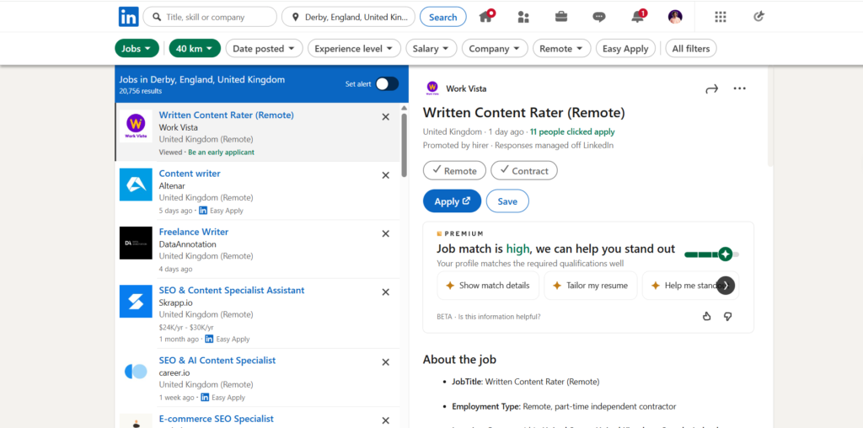Go to Home feed icon
The width and height of the screenshot is (863, 428).
click(x=486, y=16)
